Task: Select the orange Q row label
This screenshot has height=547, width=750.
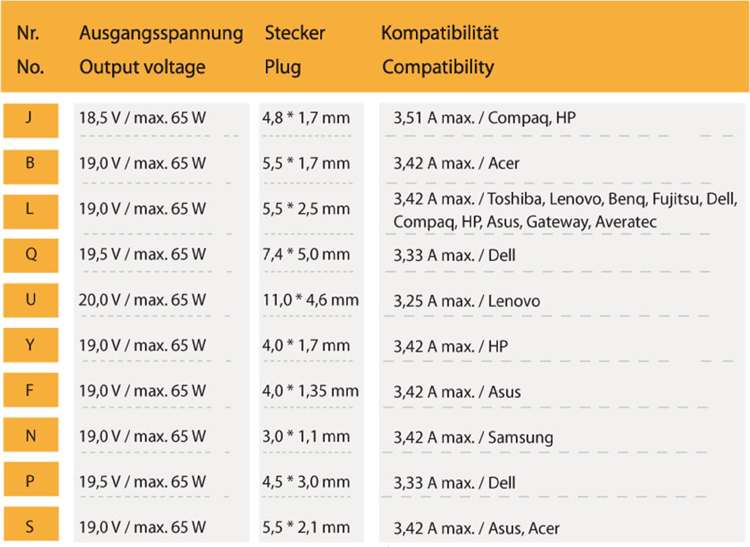Action: 30,255
